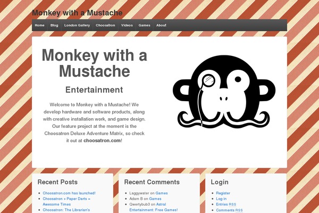Click commenter name Laggywater
This screenshot has height=213, width=319.
tap(139, 193)
